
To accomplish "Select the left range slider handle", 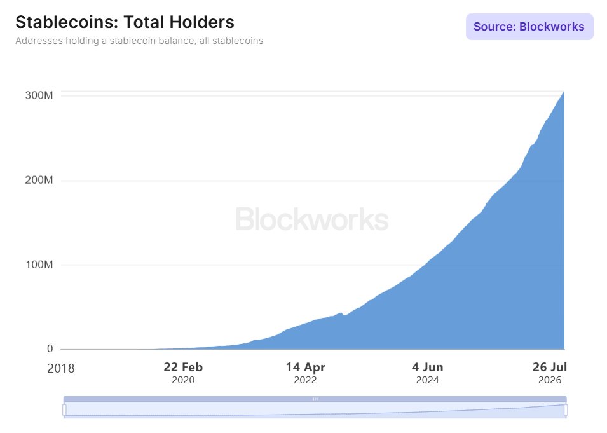I will coord(64,409).
